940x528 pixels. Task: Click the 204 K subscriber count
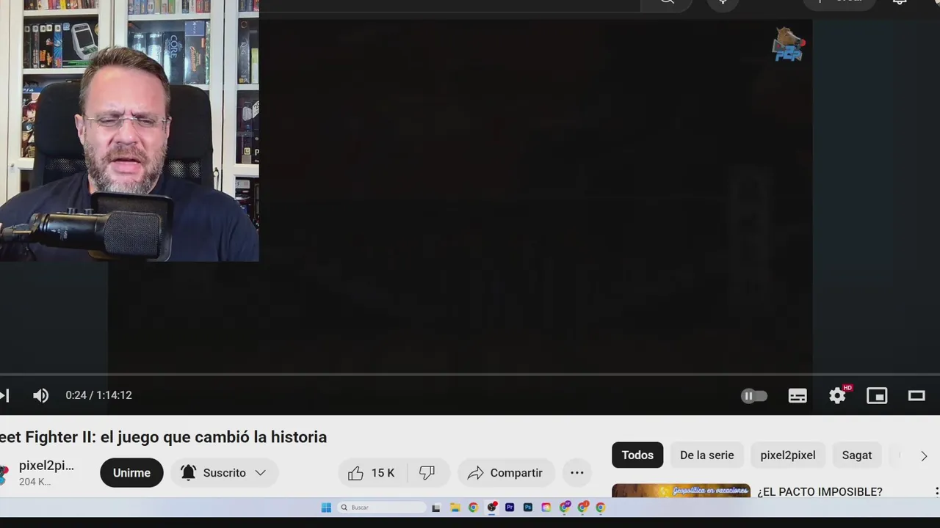(x=35, y=482)
